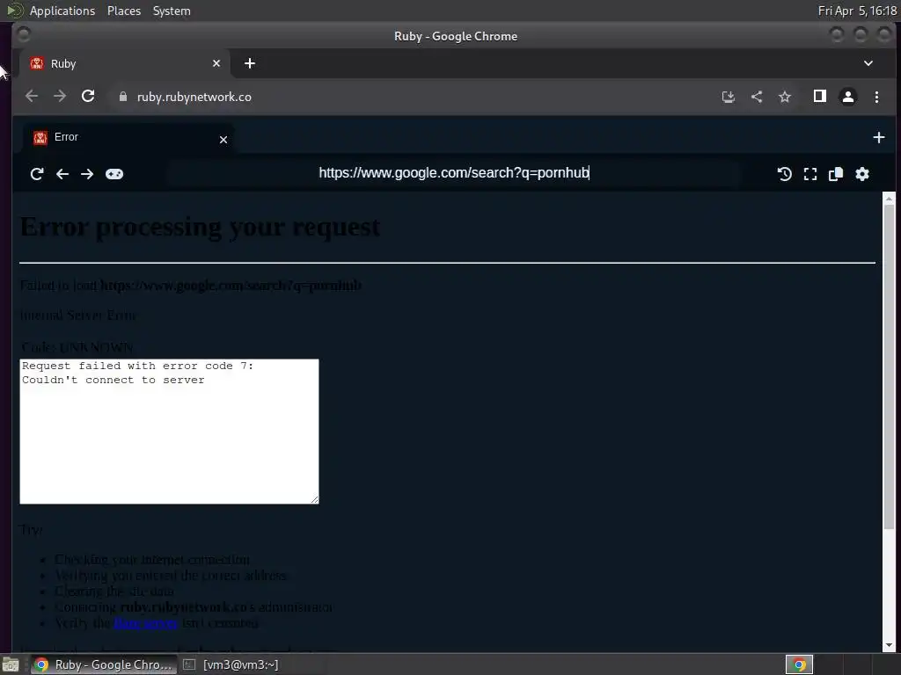This screenshot has width=901, height=675.
Task: Click the Error processing your request heading
Action: tap(200, 227)
